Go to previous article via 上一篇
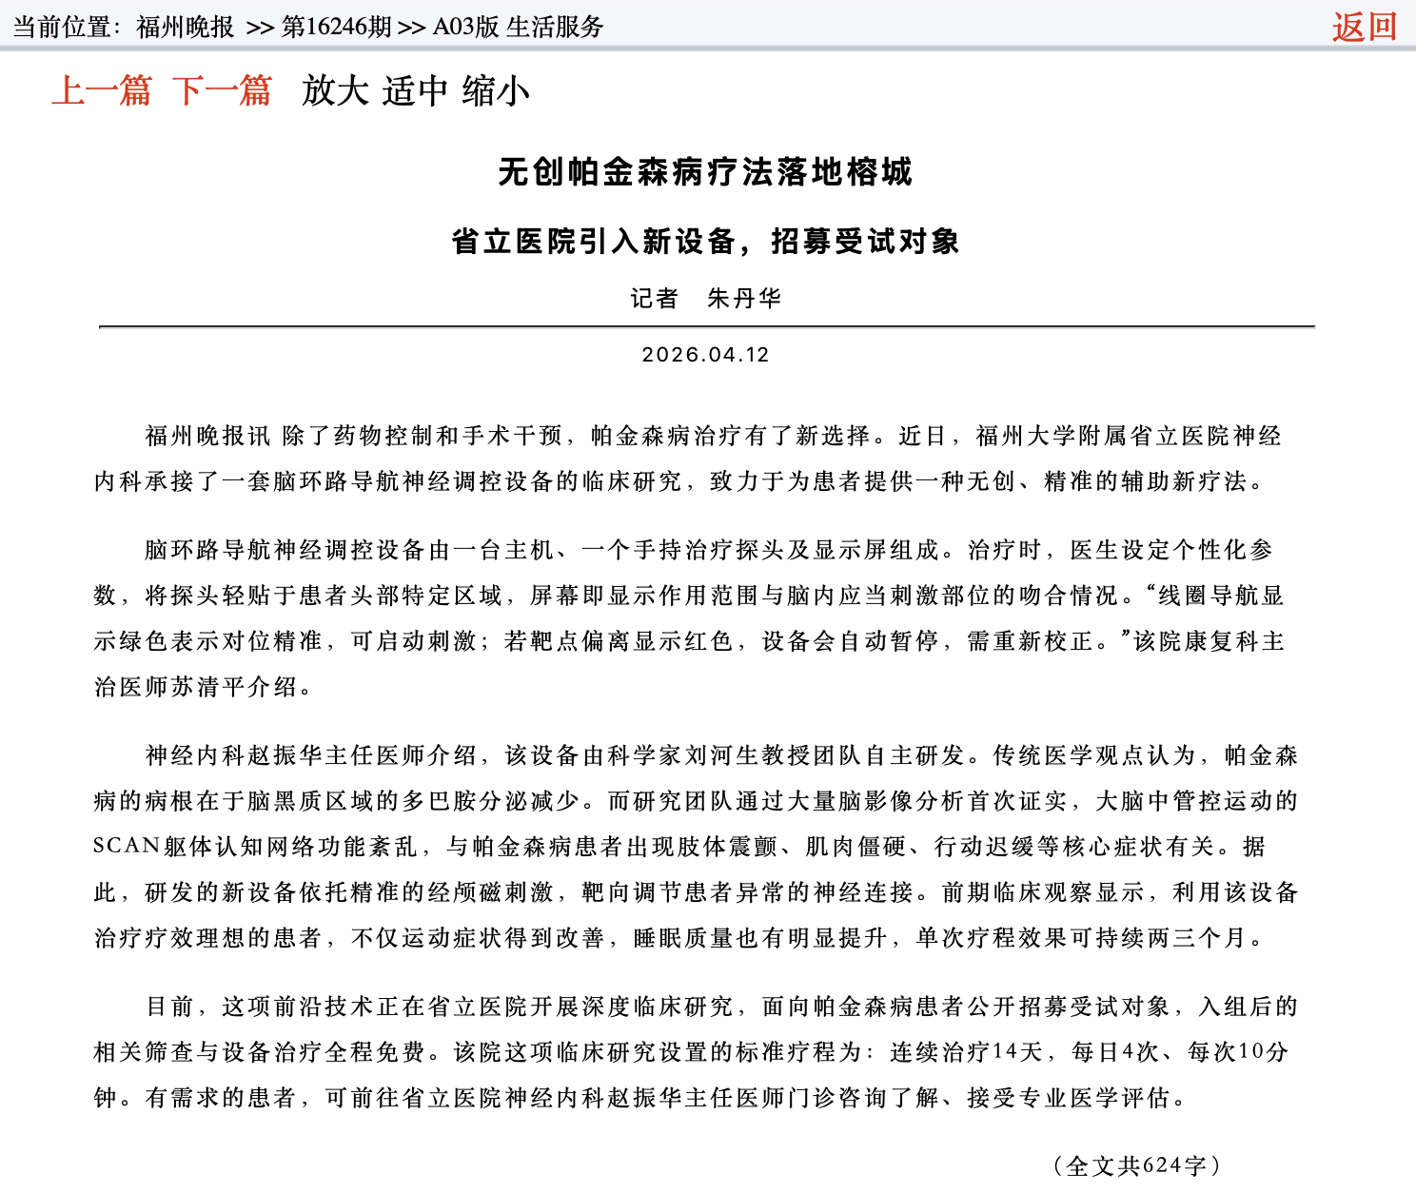The width and height of the screenshot is (1416, 1193). 101,91
